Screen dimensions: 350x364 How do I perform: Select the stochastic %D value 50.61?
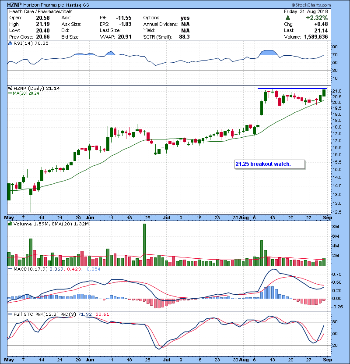coord(102,314)
